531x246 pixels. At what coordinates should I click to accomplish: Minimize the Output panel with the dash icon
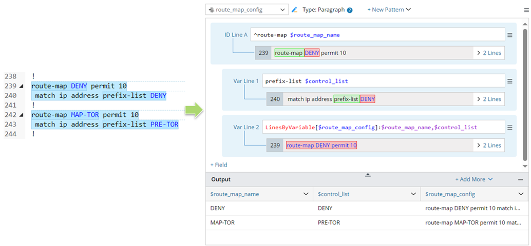(520, 180)
